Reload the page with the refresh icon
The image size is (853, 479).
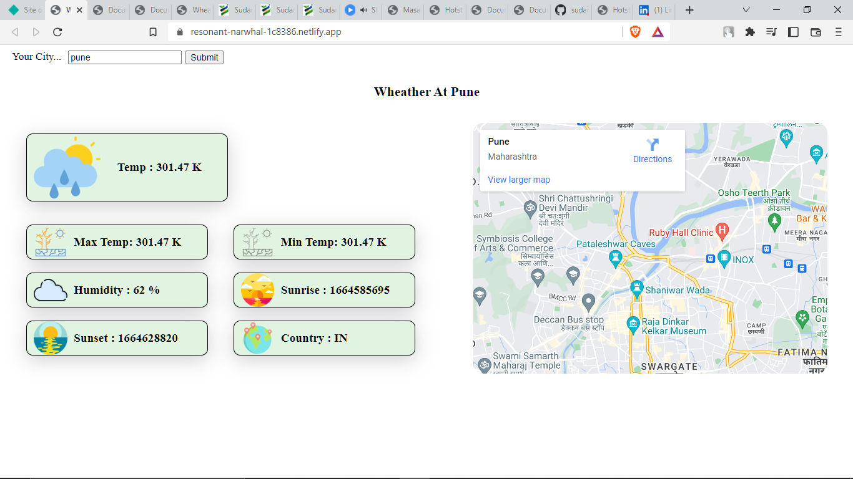point(57,32)
